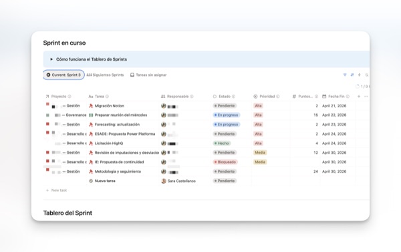Change the Hecho status of Licitación HighQ
Viewport: 401px width, 252px height.
222,143
